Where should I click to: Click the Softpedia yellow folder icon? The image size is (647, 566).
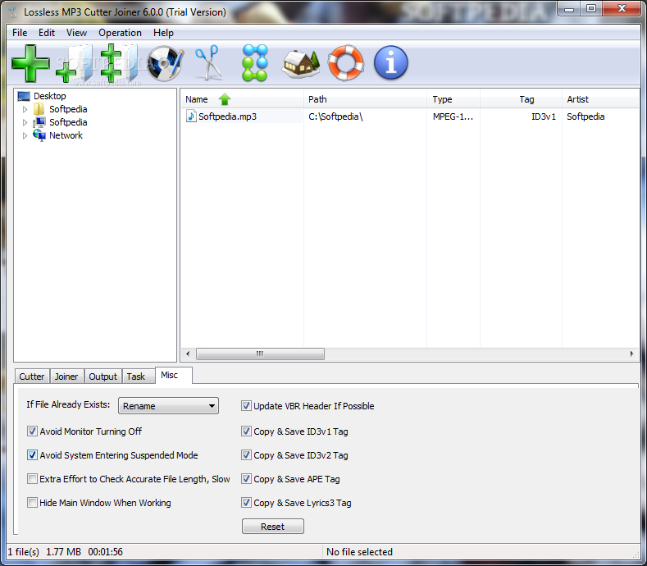(x=39, y=109)
